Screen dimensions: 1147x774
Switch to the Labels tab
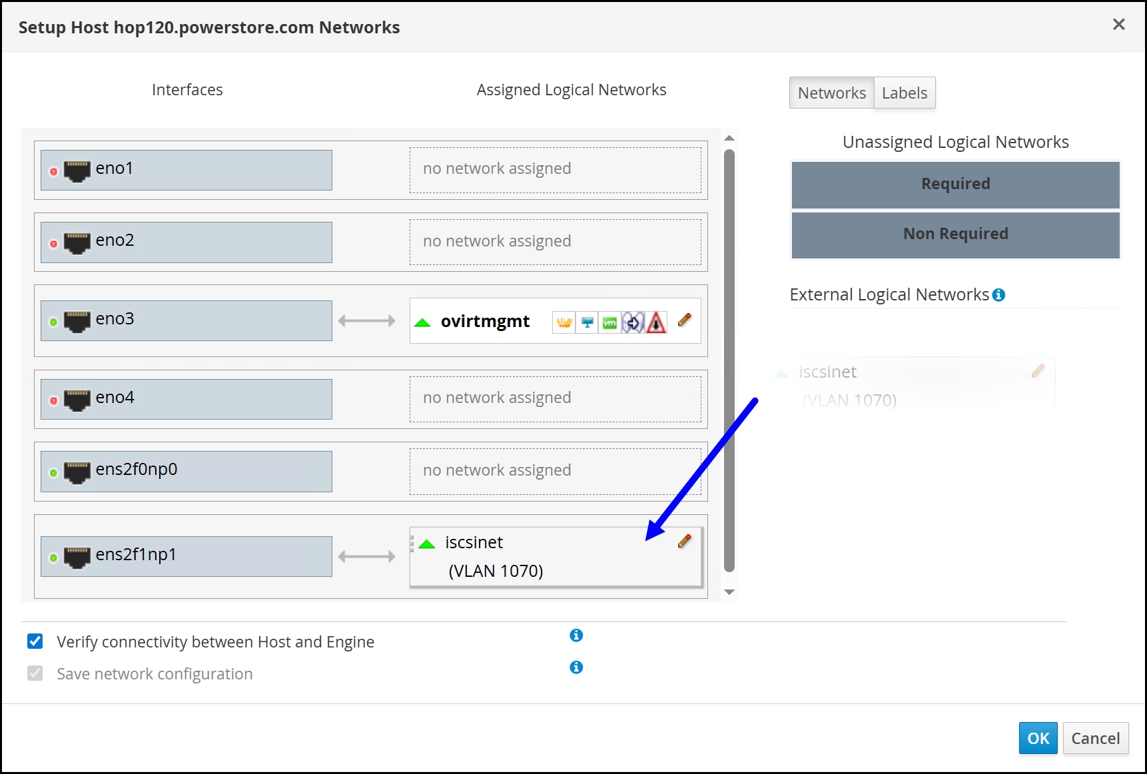tap(905, 93)
